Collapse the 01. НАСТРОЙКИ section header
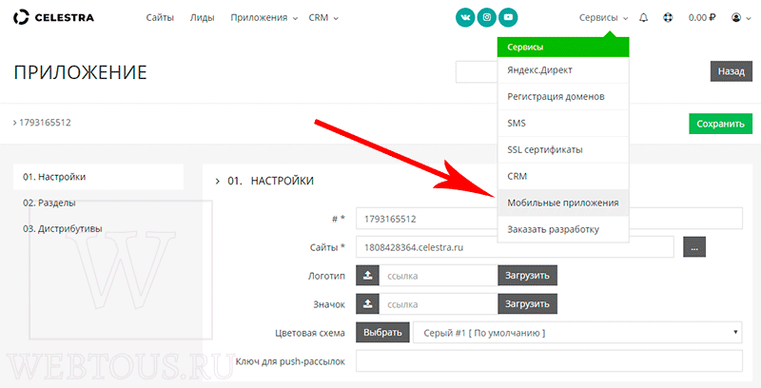 [x=265, y=181]
